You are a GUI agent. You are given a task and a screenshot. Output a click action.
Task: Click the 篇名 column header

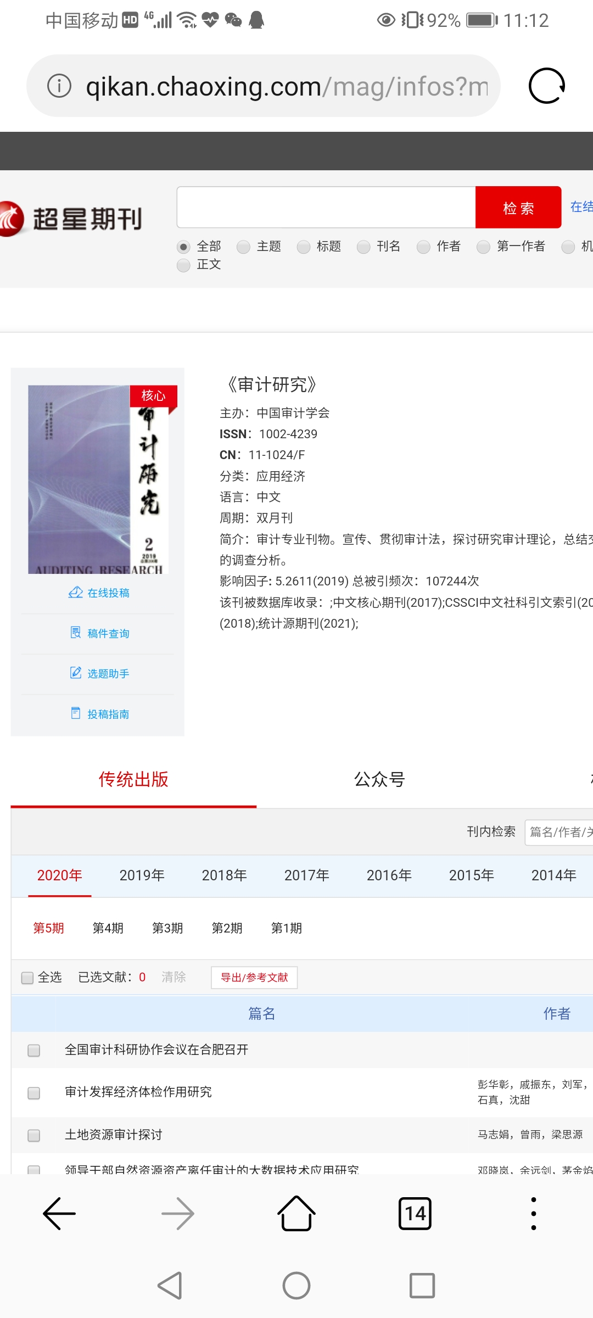[x=261, y=1013]
